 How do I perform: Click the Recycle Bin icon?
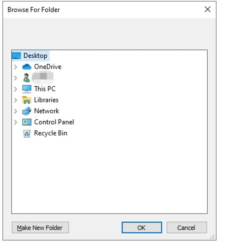[x=27, y=133]
